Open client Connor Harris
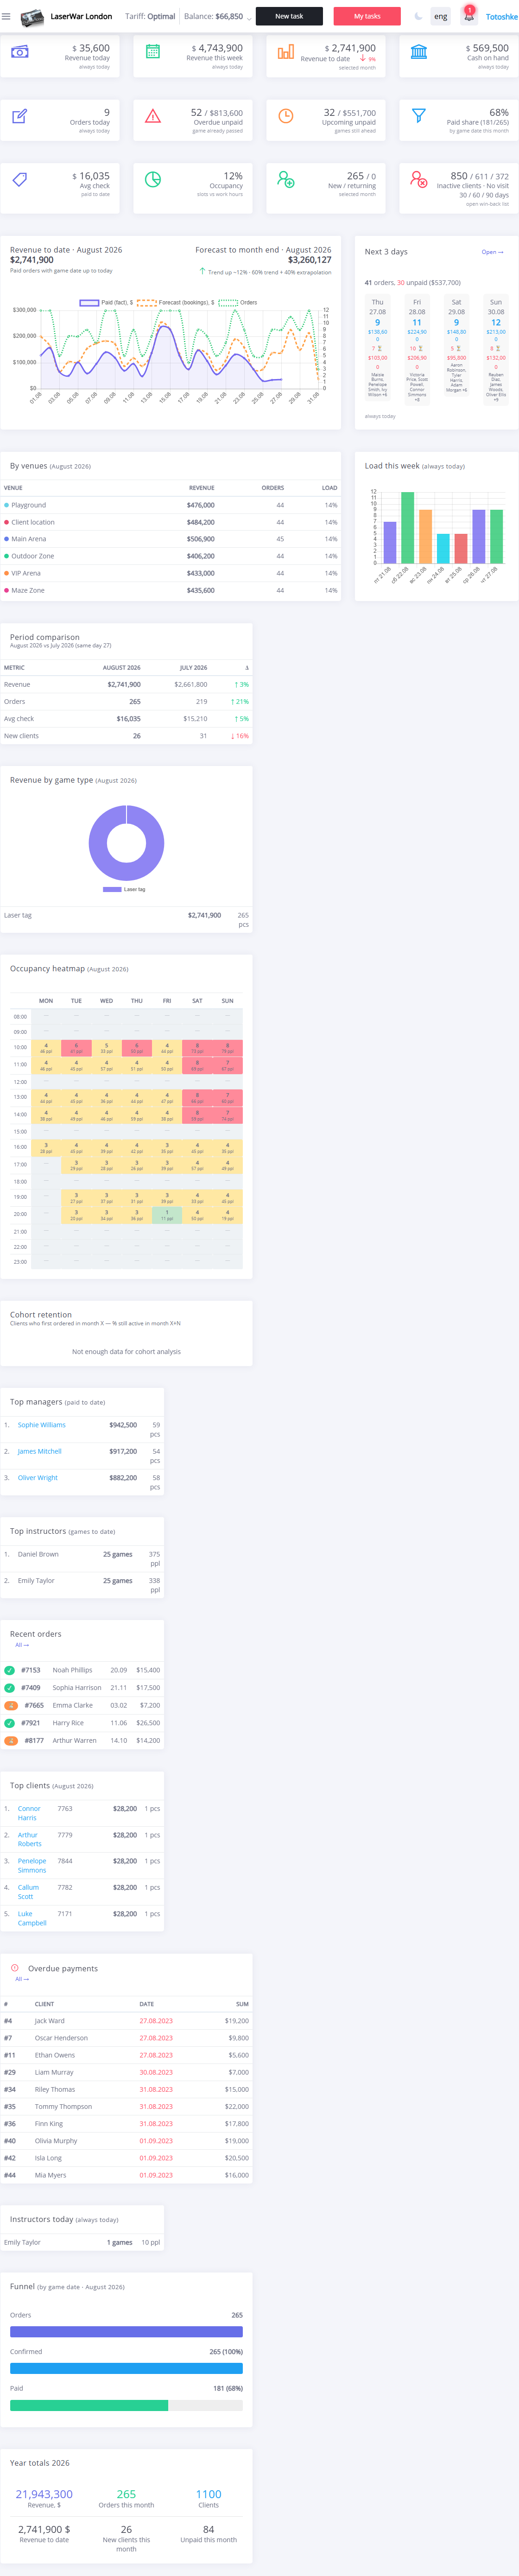The width and height of the screenshot is (519, 2576). pyautogui.click(x=29, y=1813)
